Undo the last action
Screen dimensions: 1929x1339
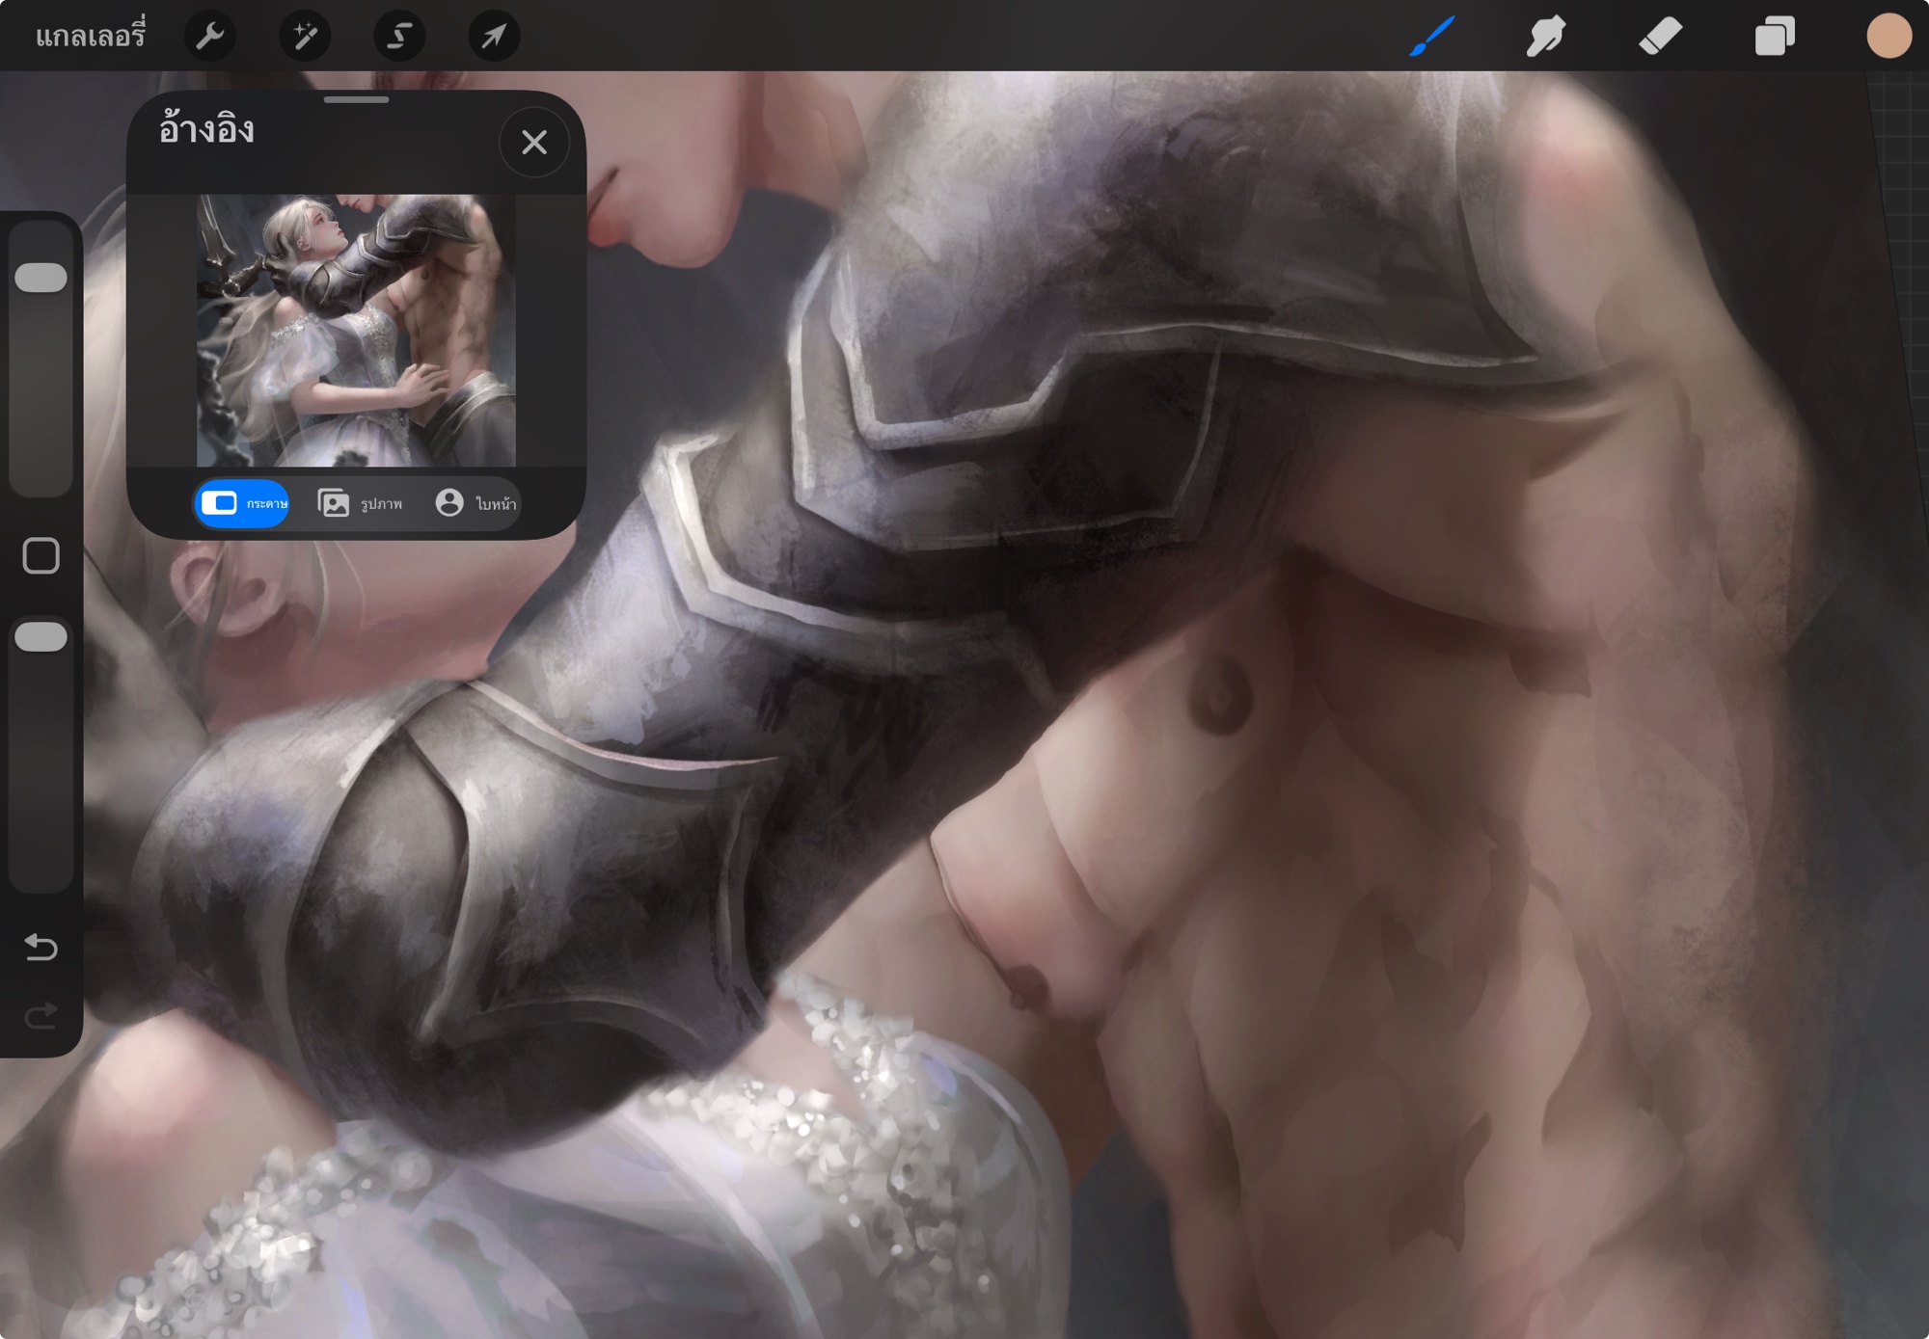(41, 948)
